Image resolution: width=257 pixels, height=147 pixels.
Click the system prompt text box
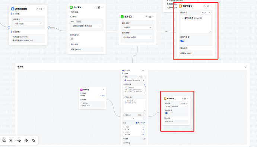[134, 90]
